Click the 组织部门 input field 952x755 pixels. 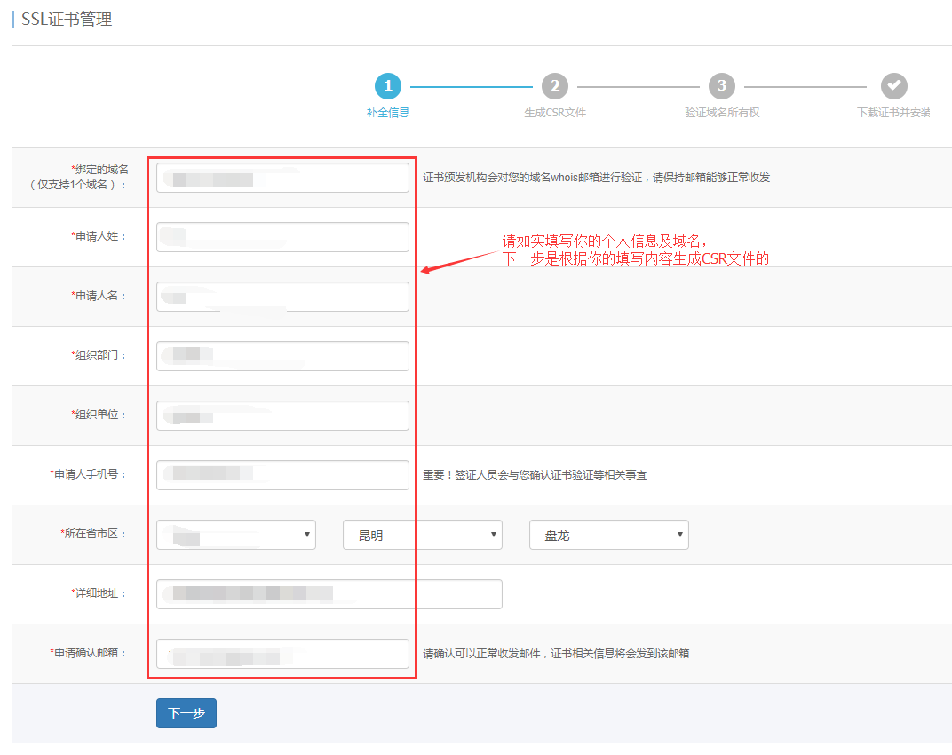282,355
